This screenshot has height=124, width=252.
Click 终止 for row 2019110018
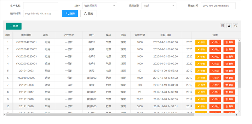tap(215, 99)
